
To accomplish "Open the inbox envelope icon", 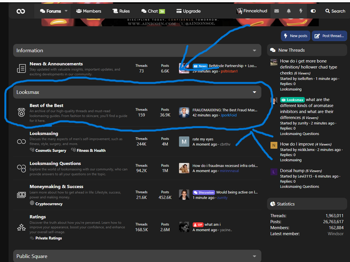I will [x=277, y=11].
